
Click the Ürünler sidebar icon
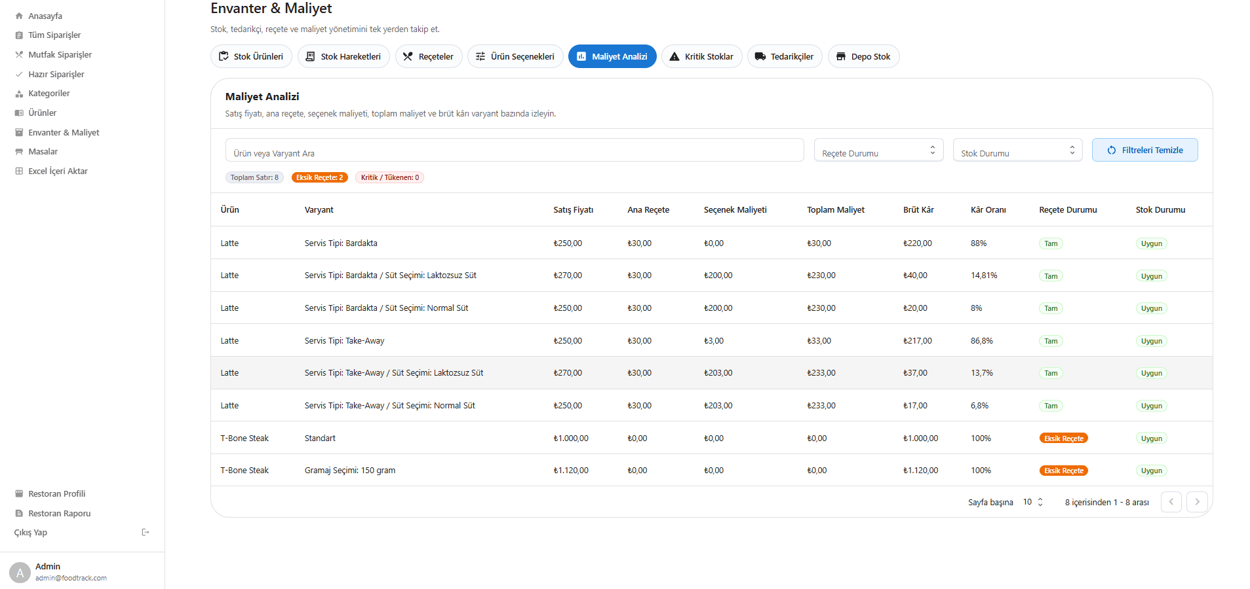[19, 113]
